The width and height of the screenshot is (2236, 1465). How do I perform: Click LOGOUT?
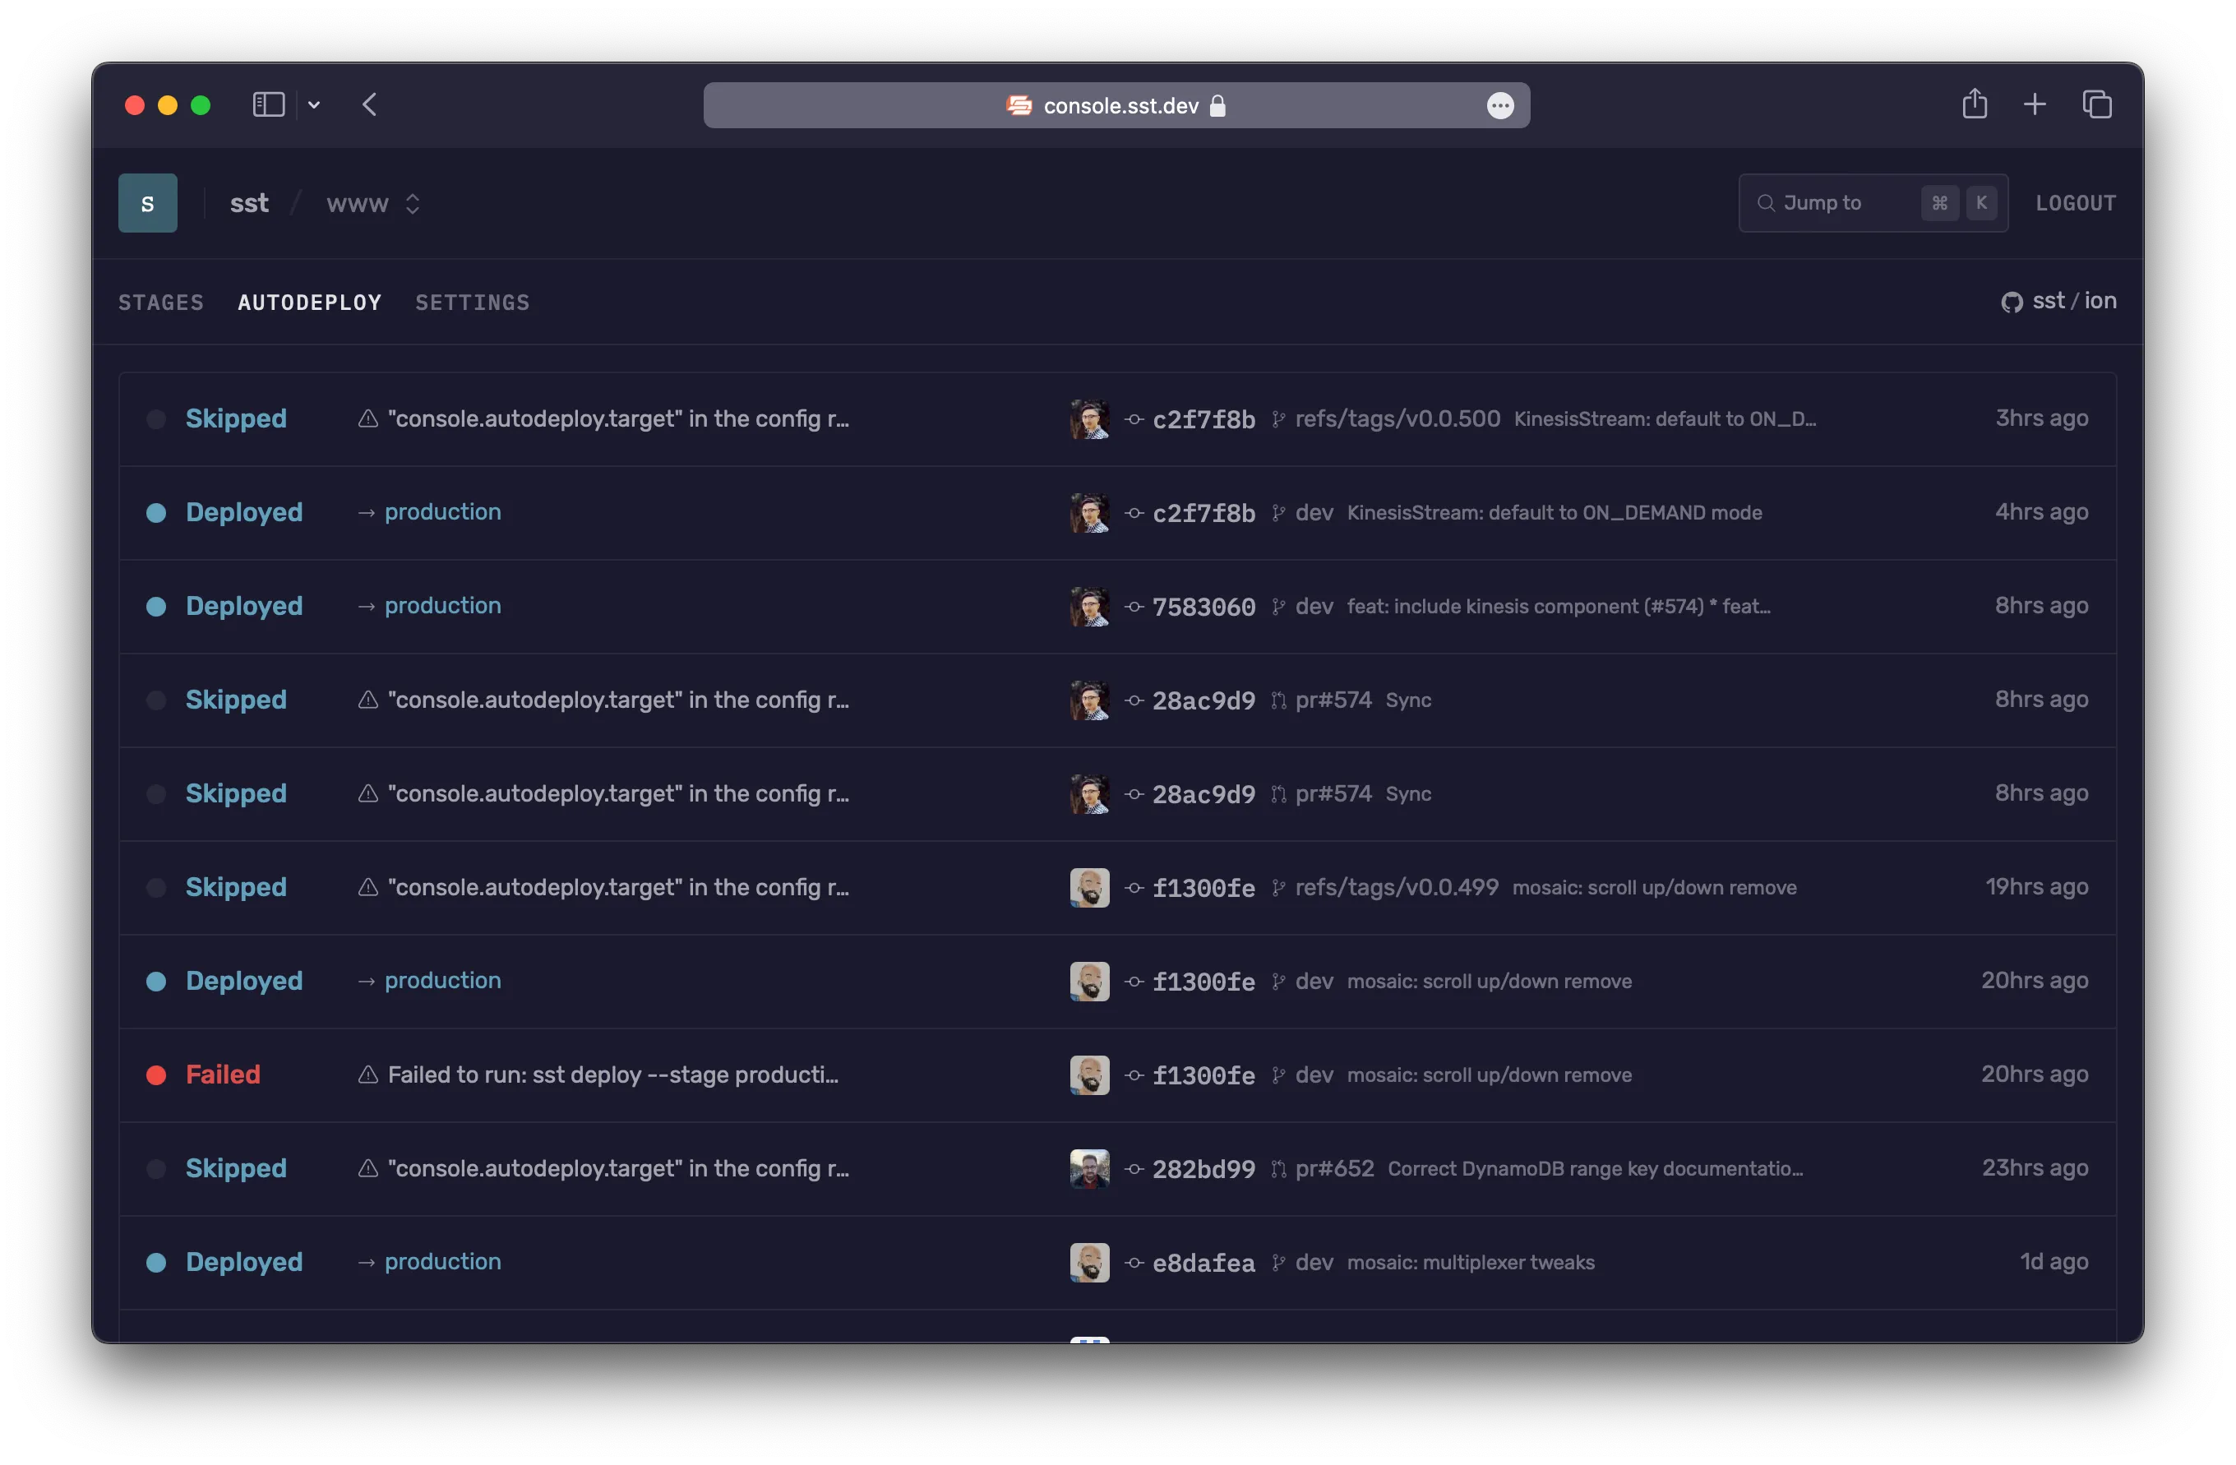[2077, 202]
